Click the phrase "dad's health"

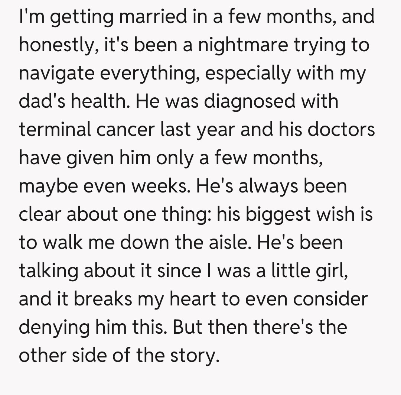click(72, 101)
